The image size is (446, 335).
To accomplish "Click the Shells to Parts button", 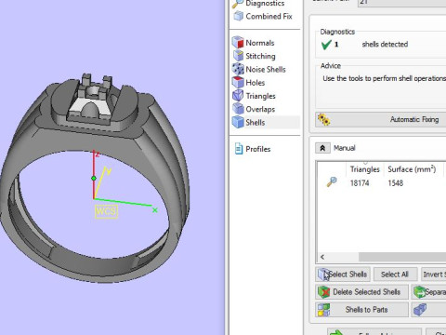I will coord(361,310).
